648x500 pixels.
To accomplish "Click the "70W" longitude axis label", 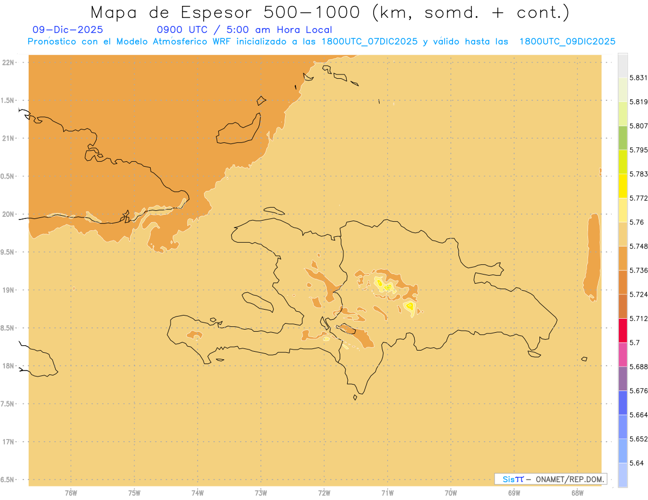I will (451, 493).
